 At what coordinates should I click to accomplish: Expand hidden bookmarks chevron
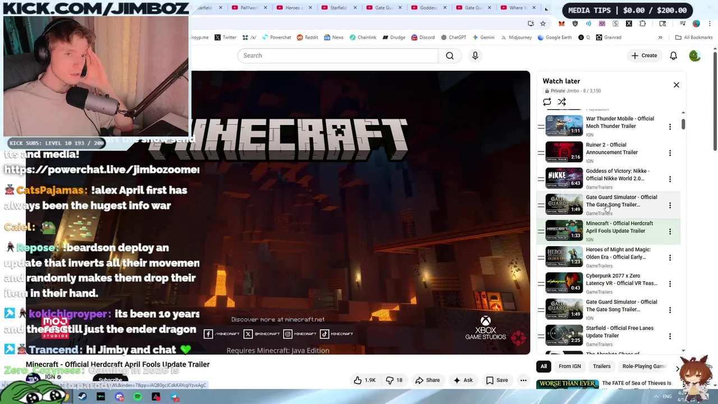[660, 38]
